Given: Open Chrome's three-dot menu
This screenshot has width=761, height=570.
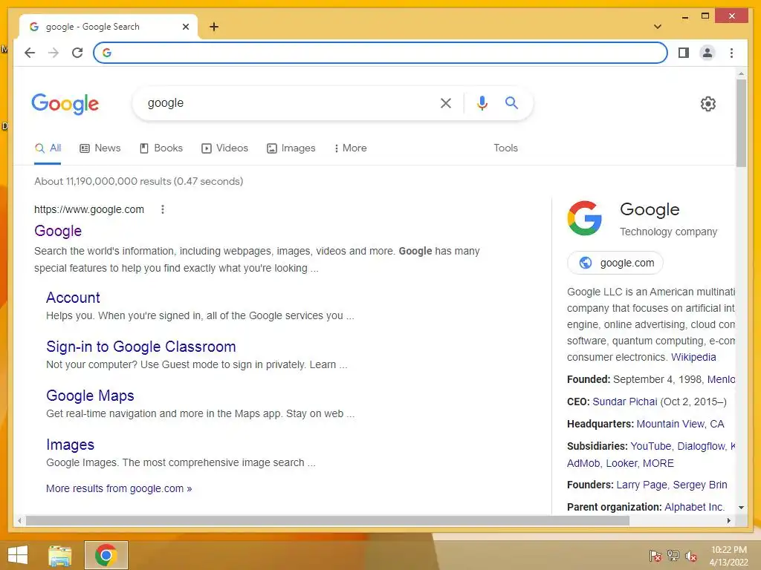Looking at the screenshot, I should point(731,53).
